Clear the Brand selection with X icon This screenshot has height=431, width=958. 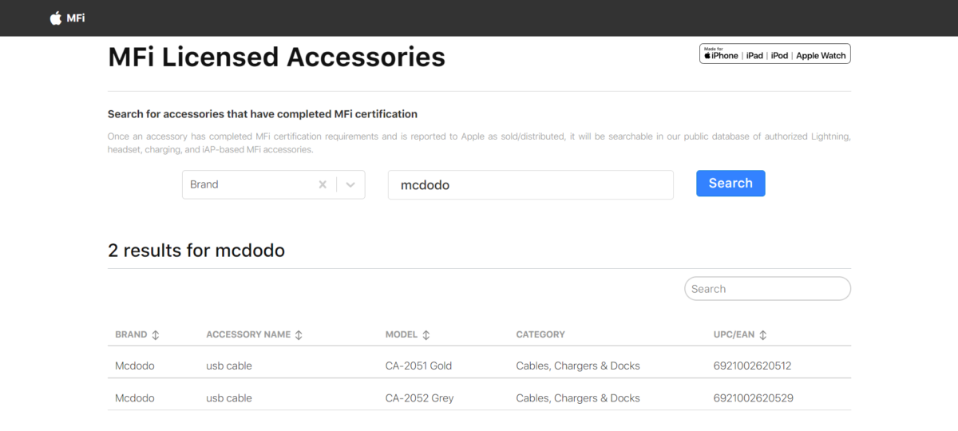point(323,184)
